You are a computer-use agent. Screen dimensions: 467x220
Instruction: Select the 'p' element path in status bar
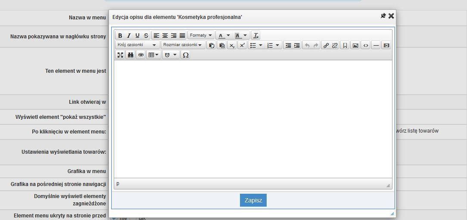point(118,183)
